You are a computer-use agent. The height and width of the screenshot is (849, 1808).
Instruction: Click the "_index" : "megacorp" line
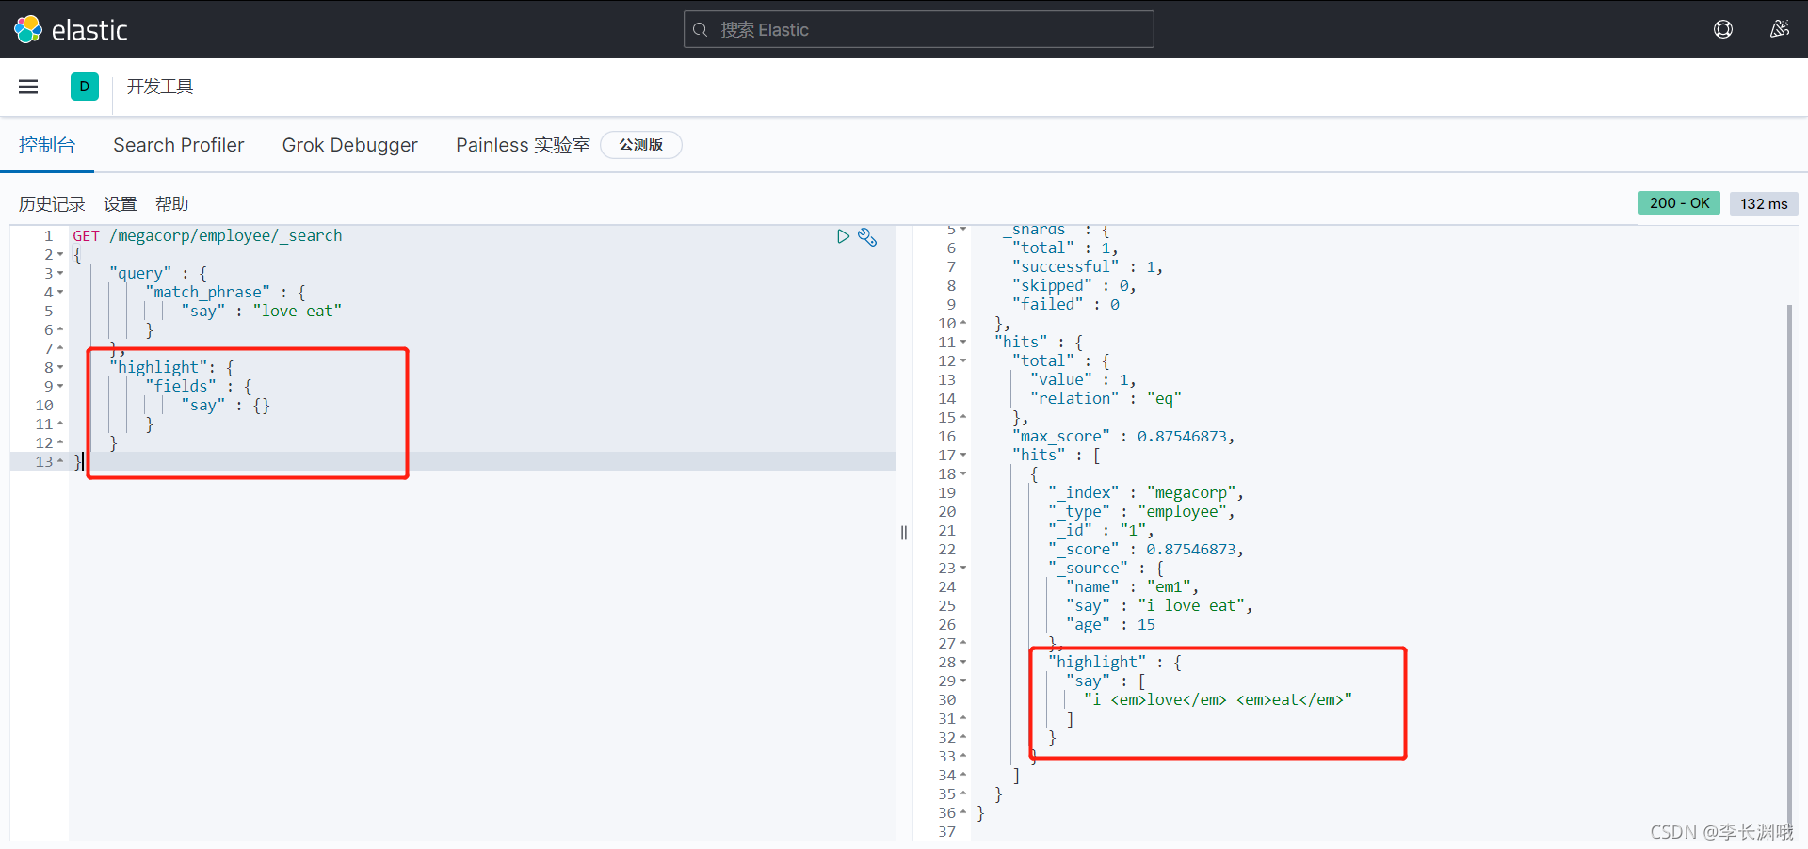coord(1146,493)
